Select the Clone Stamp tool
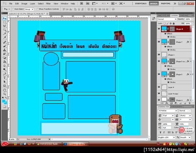 pyautogui.click(x=5, y=50)
